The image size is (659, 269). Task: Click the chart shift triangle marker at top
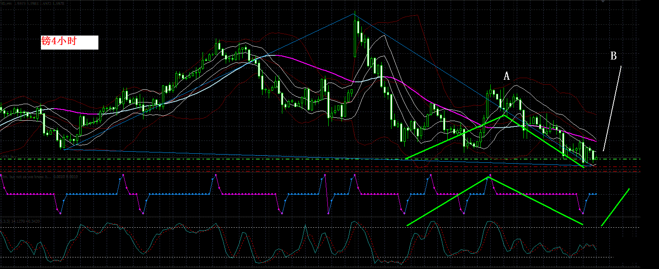tap(603, 2)
